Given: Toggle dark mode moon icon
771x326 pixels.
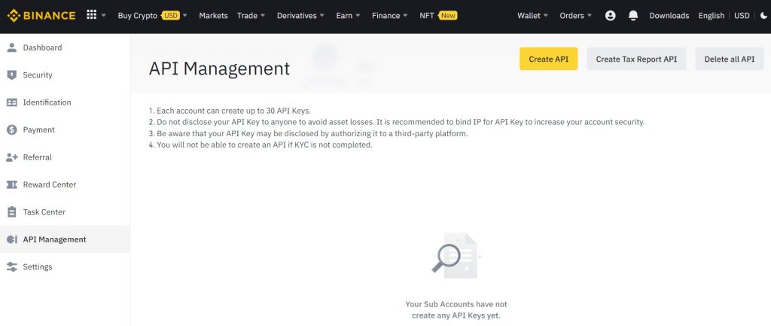Looking at the screenshot, I should [765, 16].
